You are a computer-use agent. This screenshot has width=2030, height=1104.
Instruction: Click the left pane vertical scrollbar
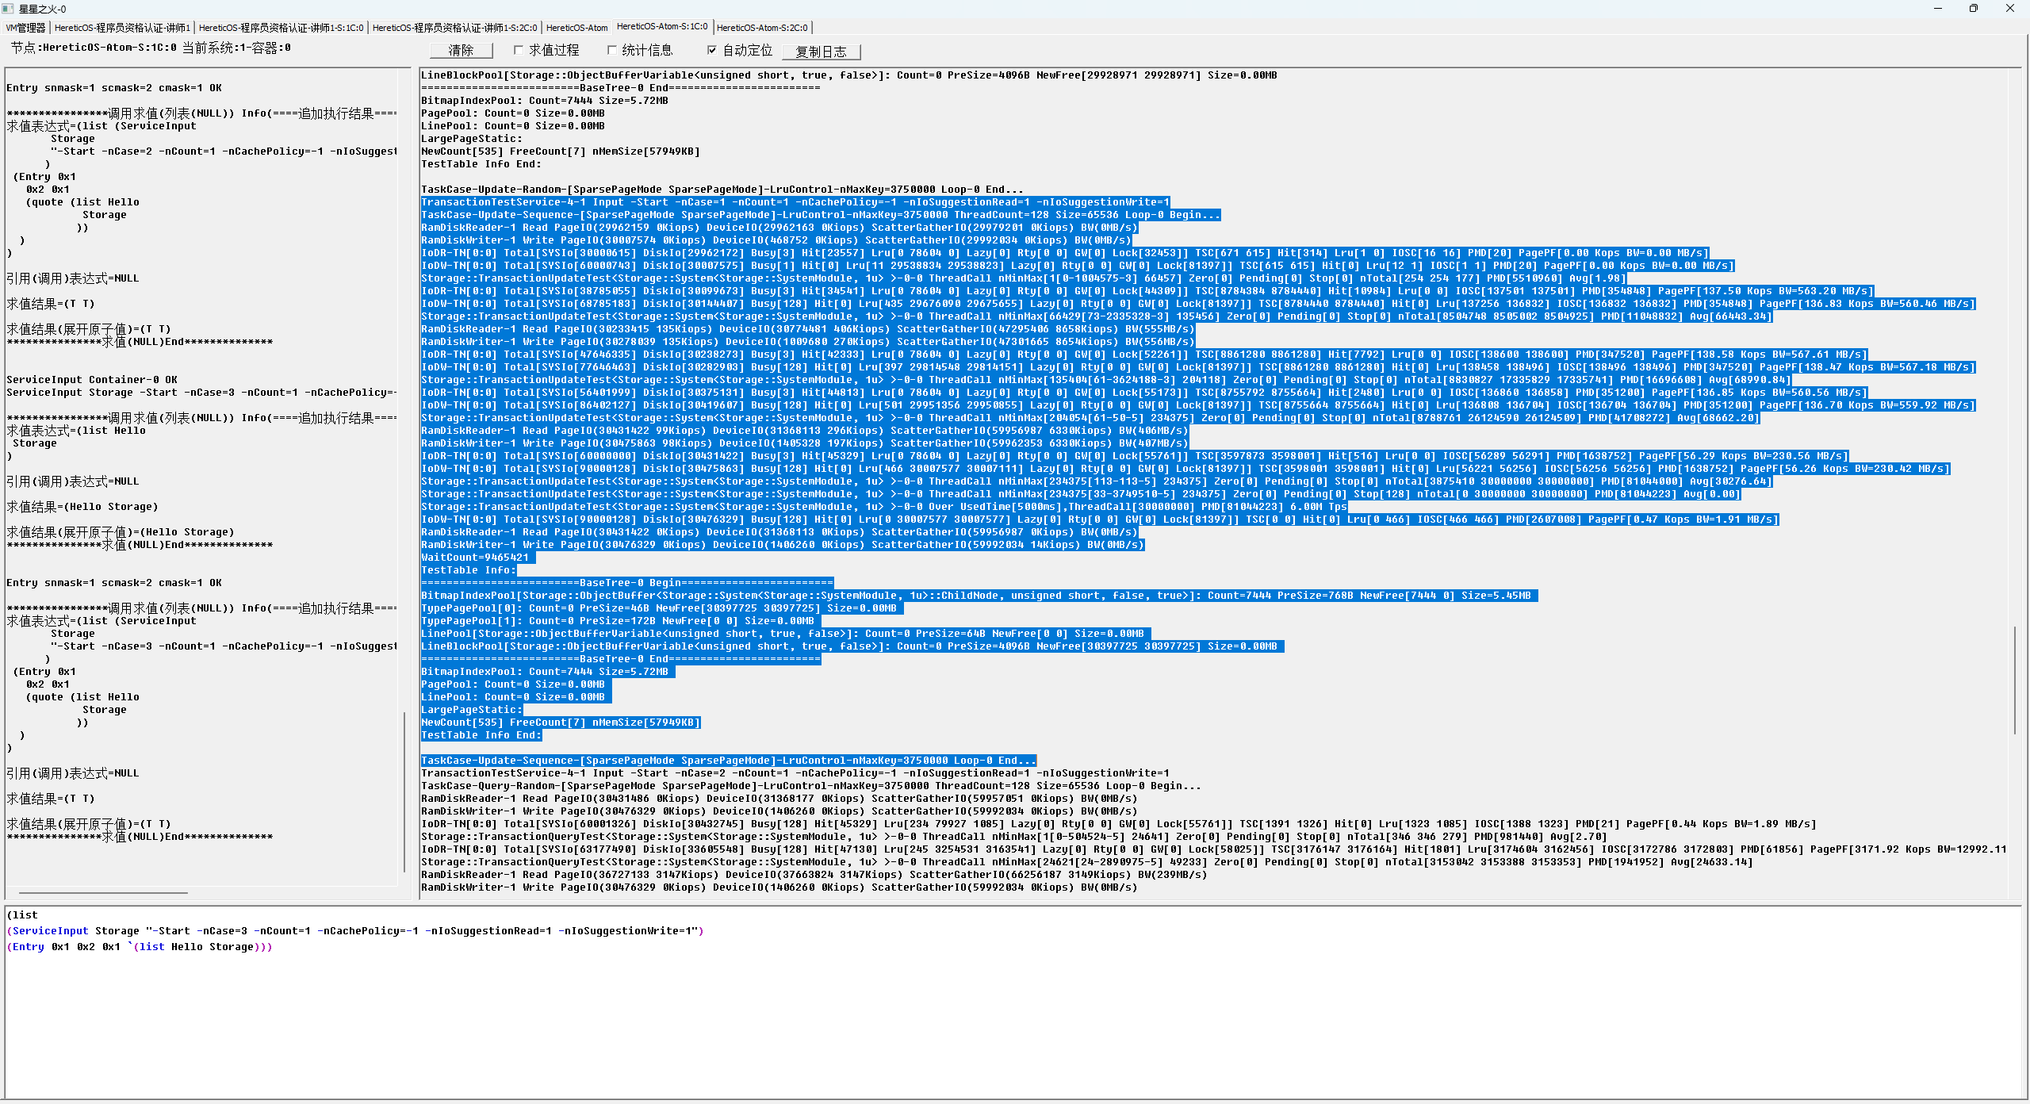(x=404, y=793)
